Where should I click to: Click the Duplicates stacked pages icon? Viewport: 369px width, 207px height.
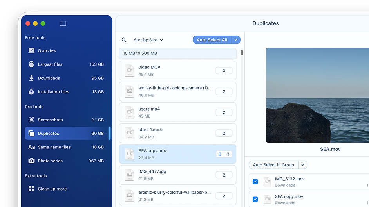[31, 133]
